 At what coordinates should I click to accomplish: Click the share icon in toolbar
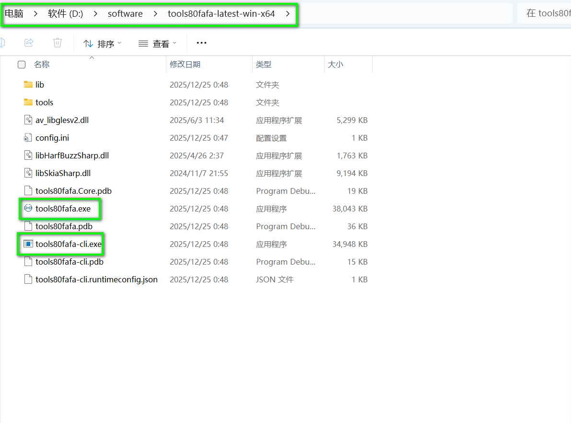pos(29,43)
